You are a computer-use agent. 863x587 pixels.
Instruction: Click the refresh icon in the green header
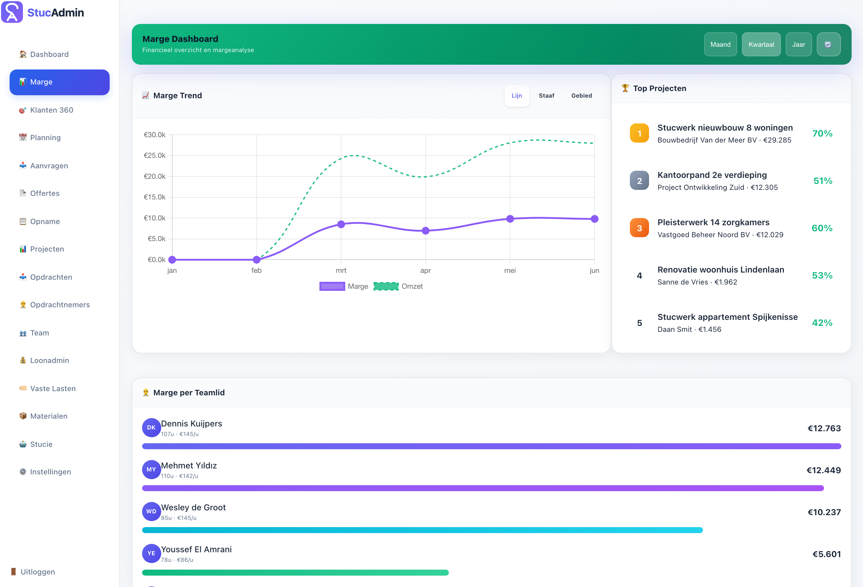click(828, 45)
